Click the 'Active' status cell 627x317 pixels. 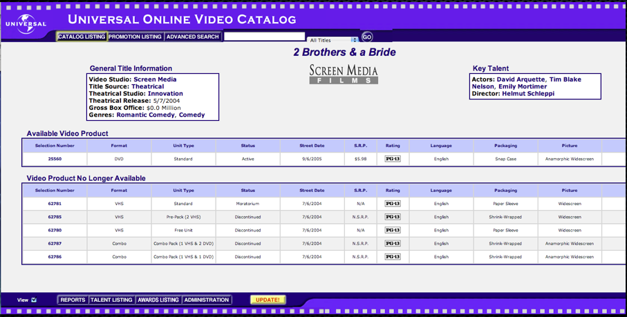click(248, 159)
